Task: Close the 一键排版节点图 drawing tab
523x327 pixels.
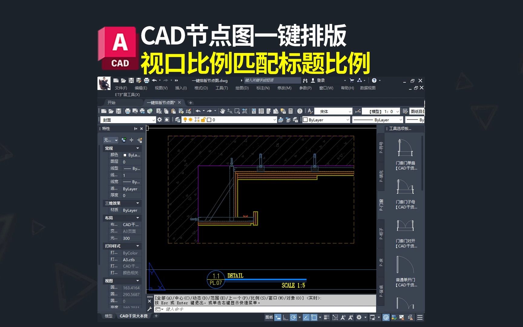Action: click(179, 102)
